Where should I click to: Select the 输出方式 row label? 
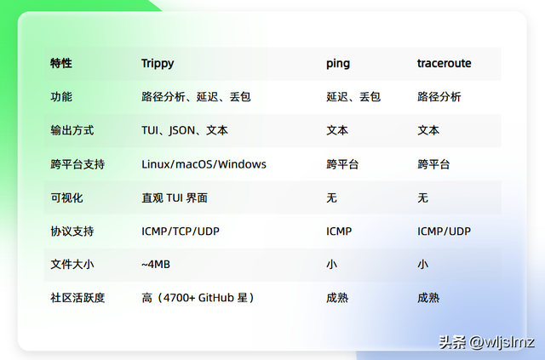[72, 130]
